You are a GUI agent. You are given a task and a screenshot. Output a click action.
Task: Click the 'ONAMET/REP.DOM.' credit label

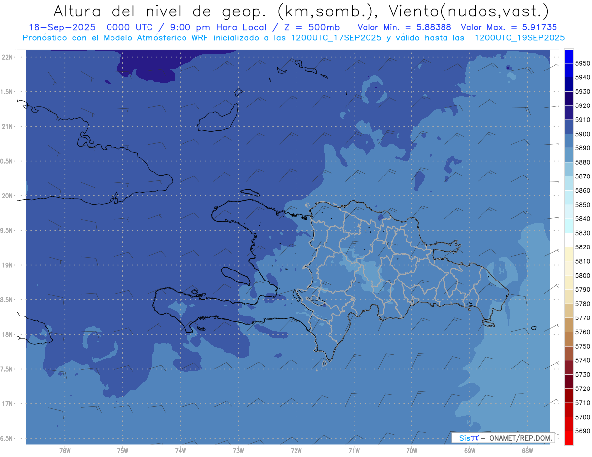point(520,438)
